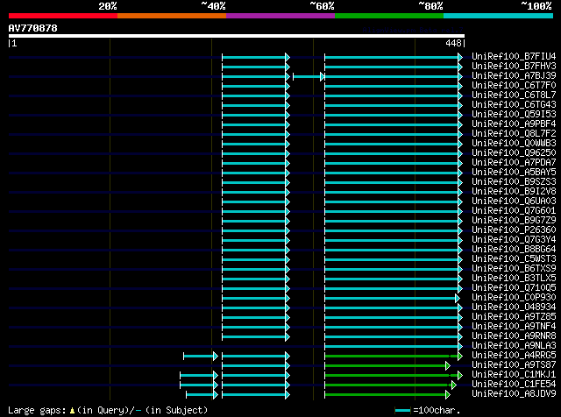Select the UniRef100_C6TG43 entry
The width and height of the screenshot is (561, 417).
tap(514, 105)
